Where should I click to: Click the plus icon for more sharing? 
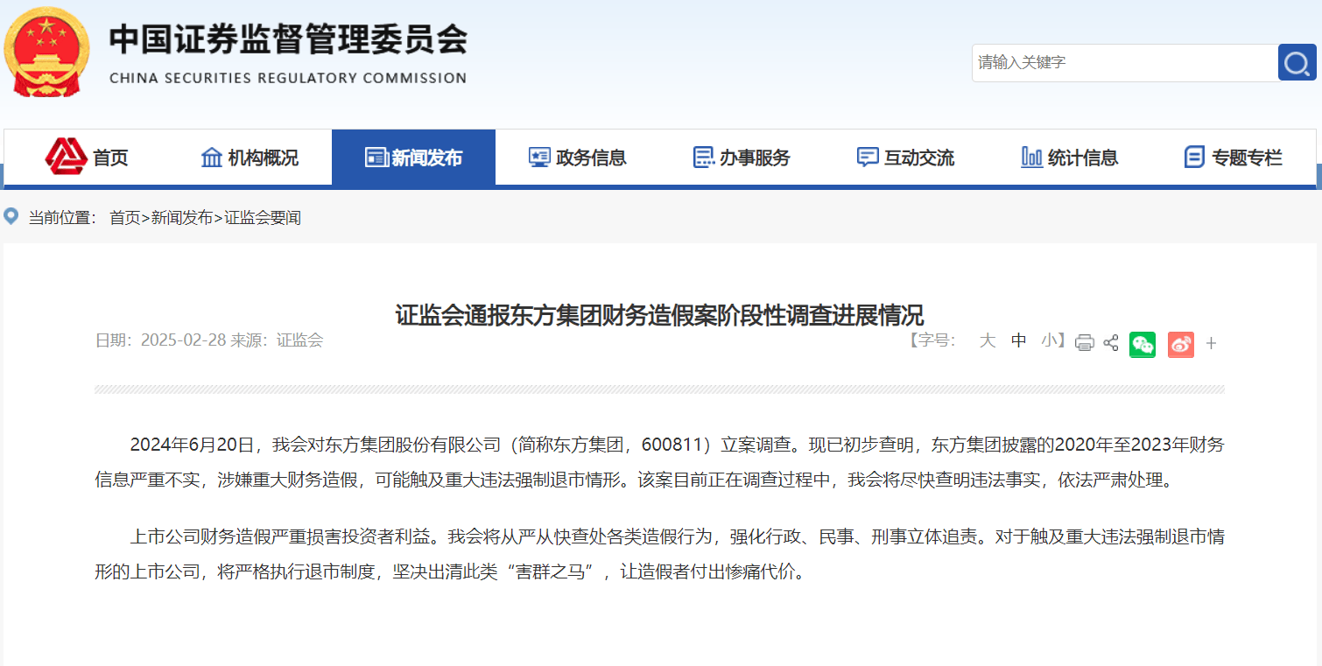pos(1211,344)
